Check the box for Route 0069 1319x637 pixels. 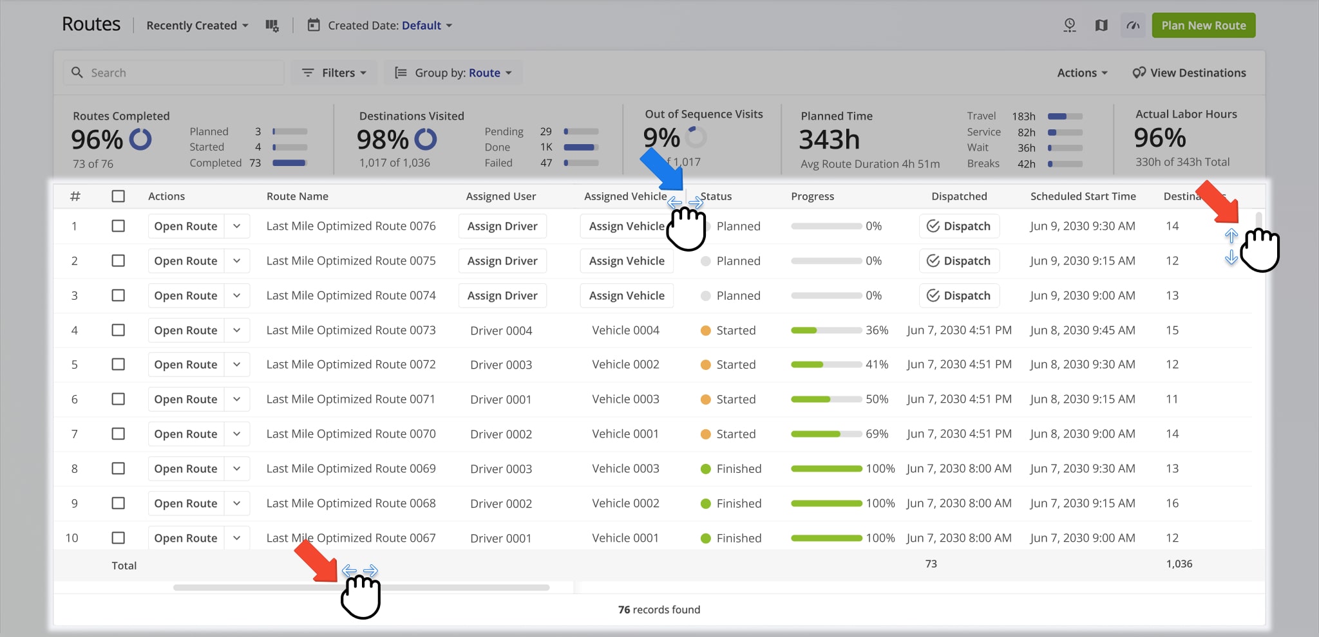[x=118, y=468]
